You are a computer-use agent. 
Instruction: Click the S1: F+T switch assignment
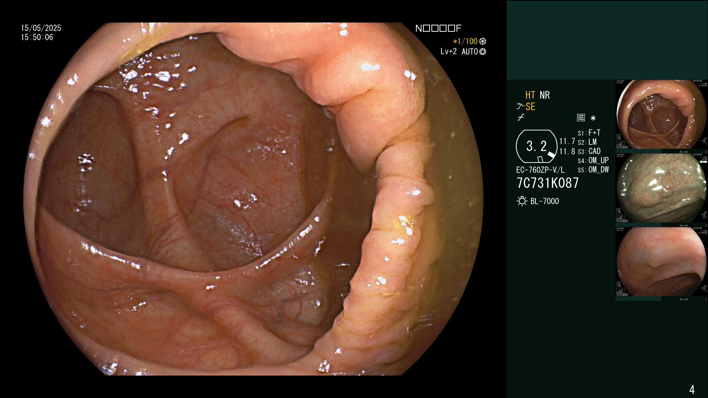point(589,133)
